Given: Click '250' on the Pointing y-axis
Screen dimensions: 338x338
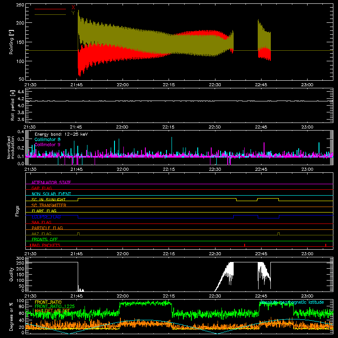Looking at the screenshot, I should coord(20,5).
